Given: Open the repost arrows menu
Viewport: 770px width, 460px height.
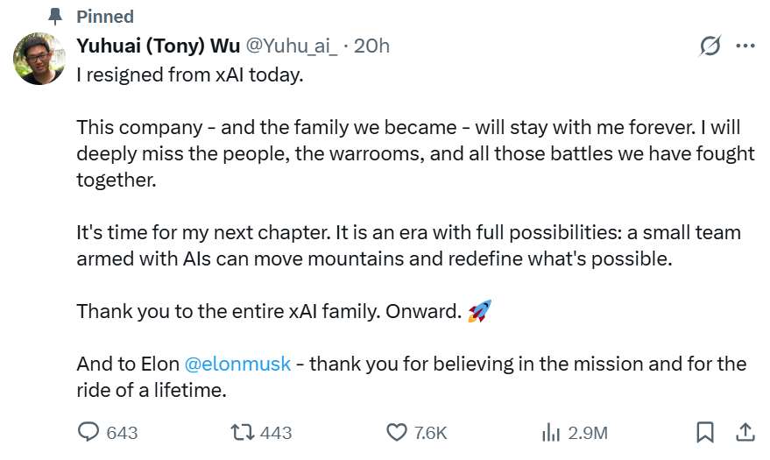Looking at the screenshot, I should (x=240, y=433).
